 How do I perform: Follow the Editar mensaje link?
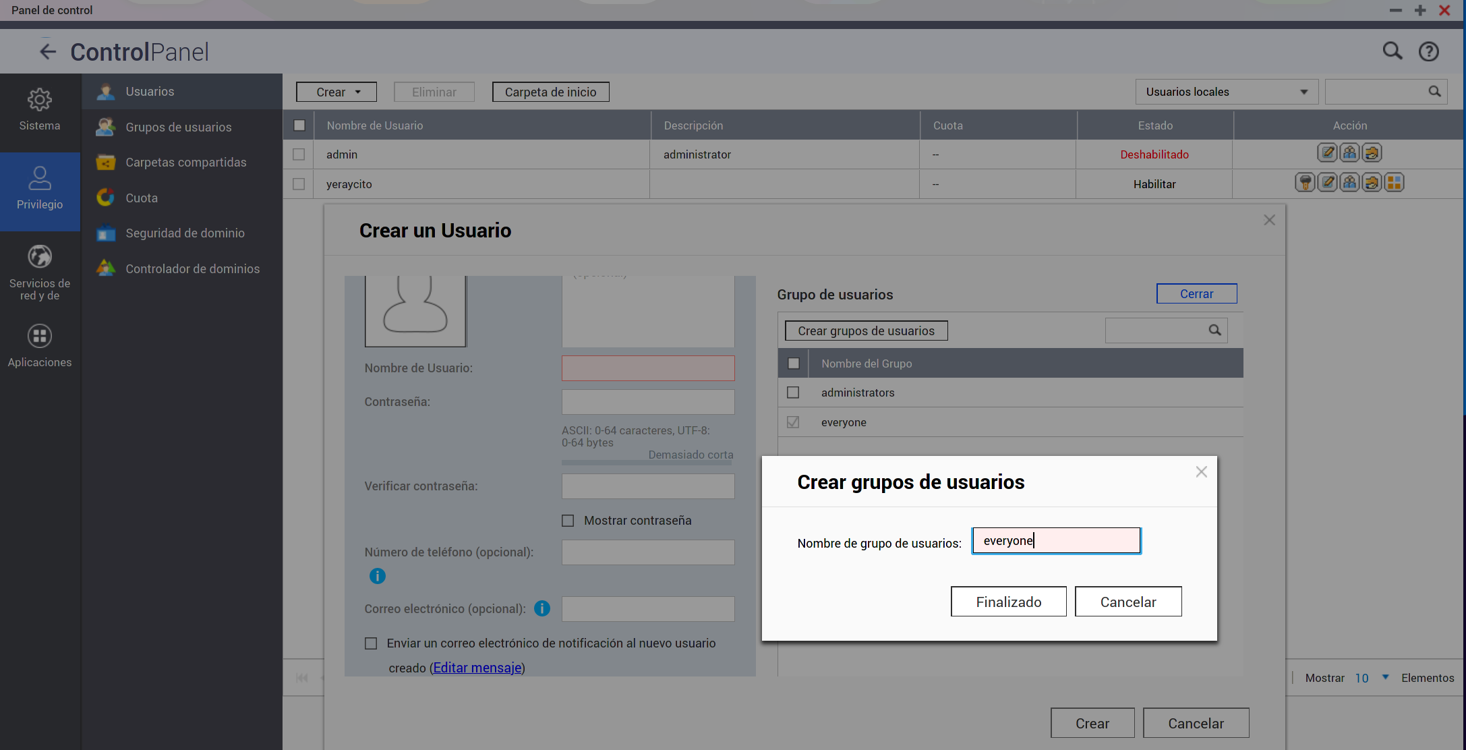pyautogui.click(x=477, y=668)
